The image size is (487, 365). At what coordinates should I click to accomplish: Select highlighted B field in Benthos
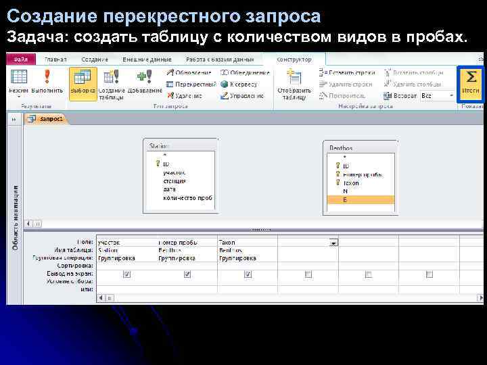point(361,200)
